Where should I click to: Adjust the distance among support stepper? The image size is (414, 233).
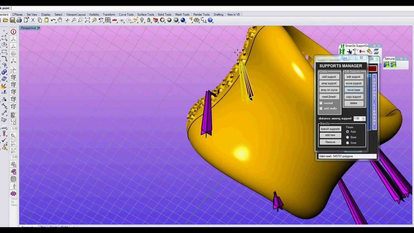(364, 119)
